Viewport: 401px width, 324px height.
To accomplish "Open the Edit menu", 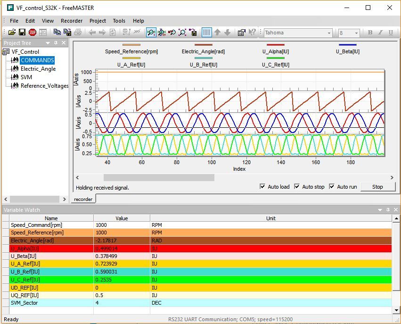I will tap(30, 21).
